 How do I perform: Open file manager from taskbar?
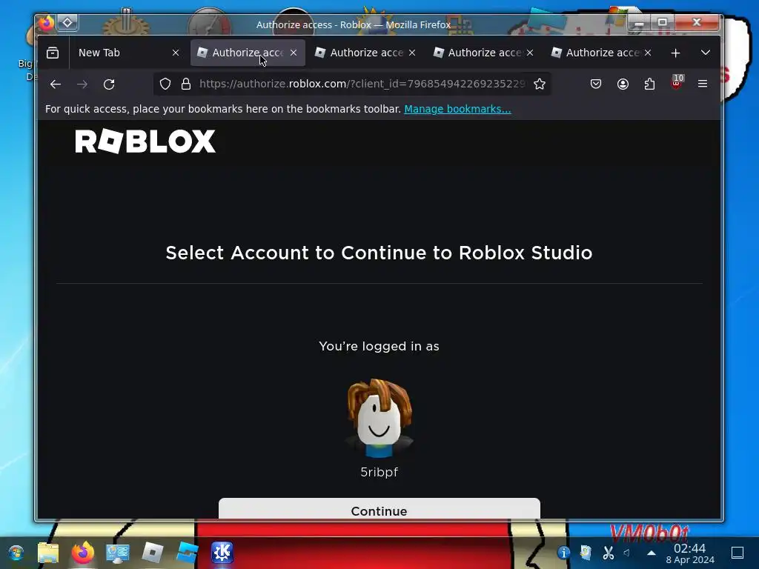click(48, 553)
